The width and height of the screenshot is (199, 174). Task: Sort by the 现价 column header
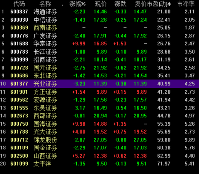pos(101,4)
